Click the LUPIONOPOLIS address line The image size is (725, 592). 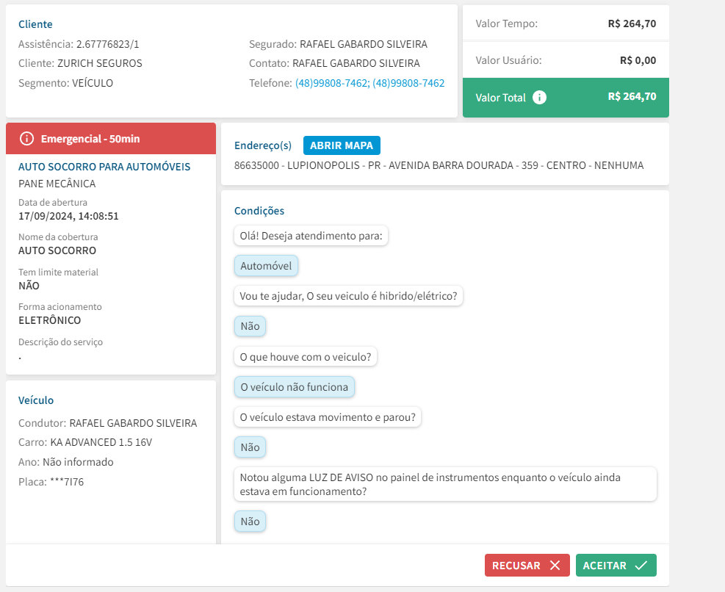click(439, 165)
